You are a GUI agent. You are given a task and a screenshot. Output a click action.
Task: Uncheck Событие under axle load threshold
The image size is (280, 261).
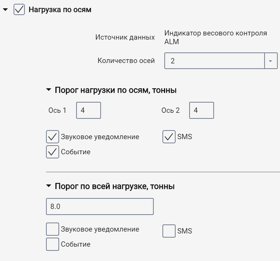(x=52, y=152)
